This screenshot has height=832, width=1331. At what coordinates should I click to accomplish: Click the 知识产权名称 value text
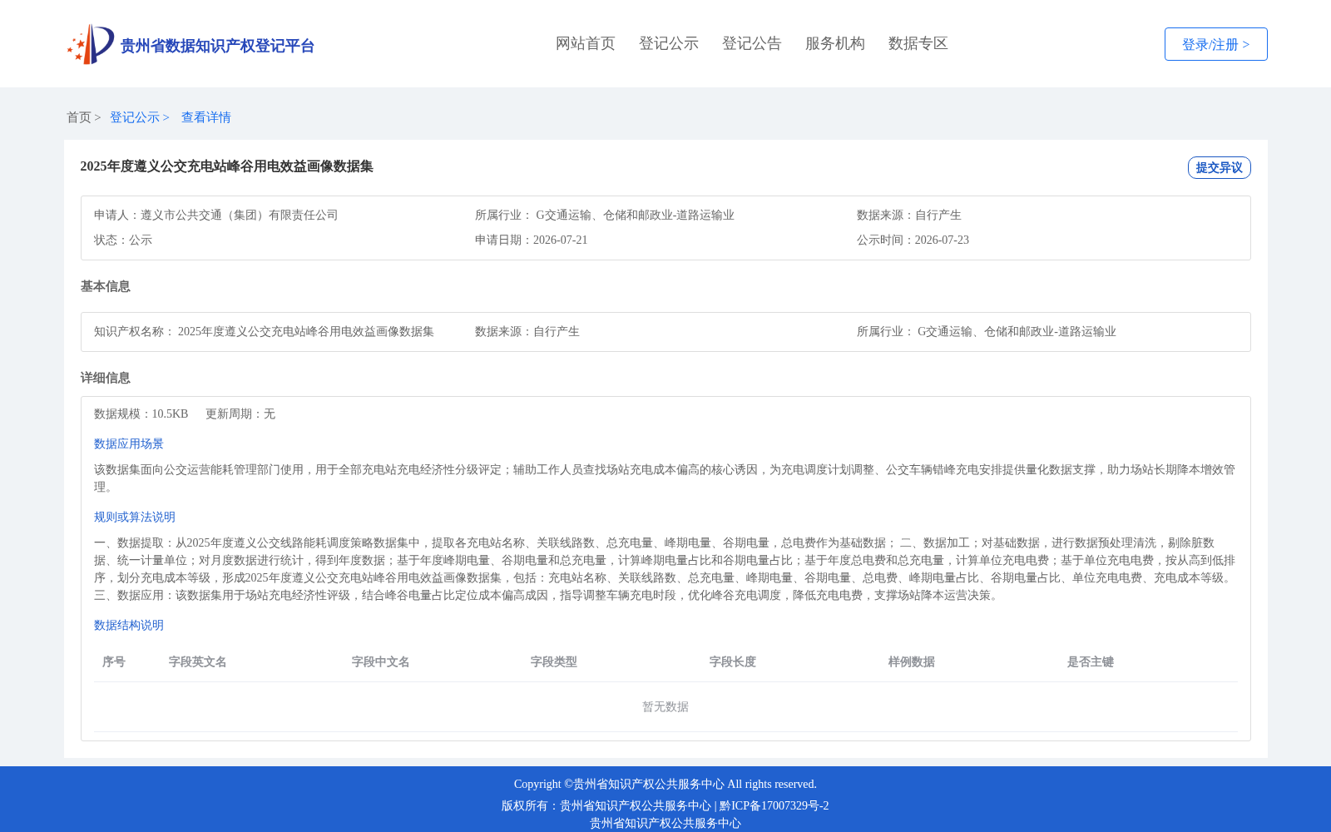coord(306,331)
